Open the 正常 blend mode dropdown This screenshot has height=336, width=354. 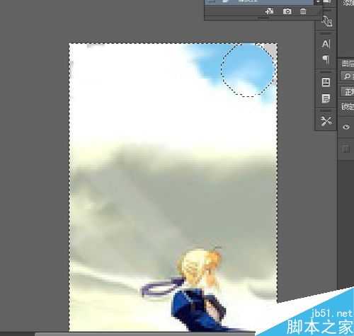pyautogui.click(x=348, y=92)
